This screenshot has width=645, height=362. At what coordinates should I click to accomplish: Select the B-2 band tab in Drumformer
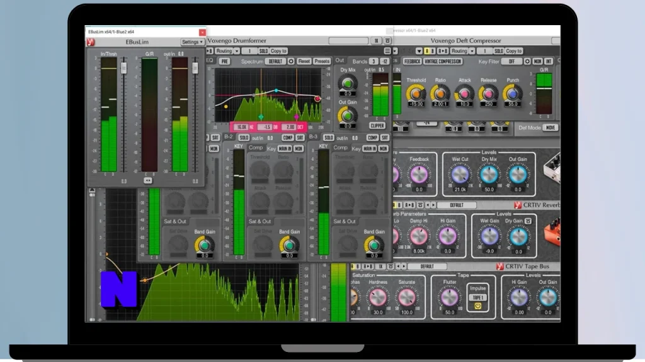coord(228,136)
